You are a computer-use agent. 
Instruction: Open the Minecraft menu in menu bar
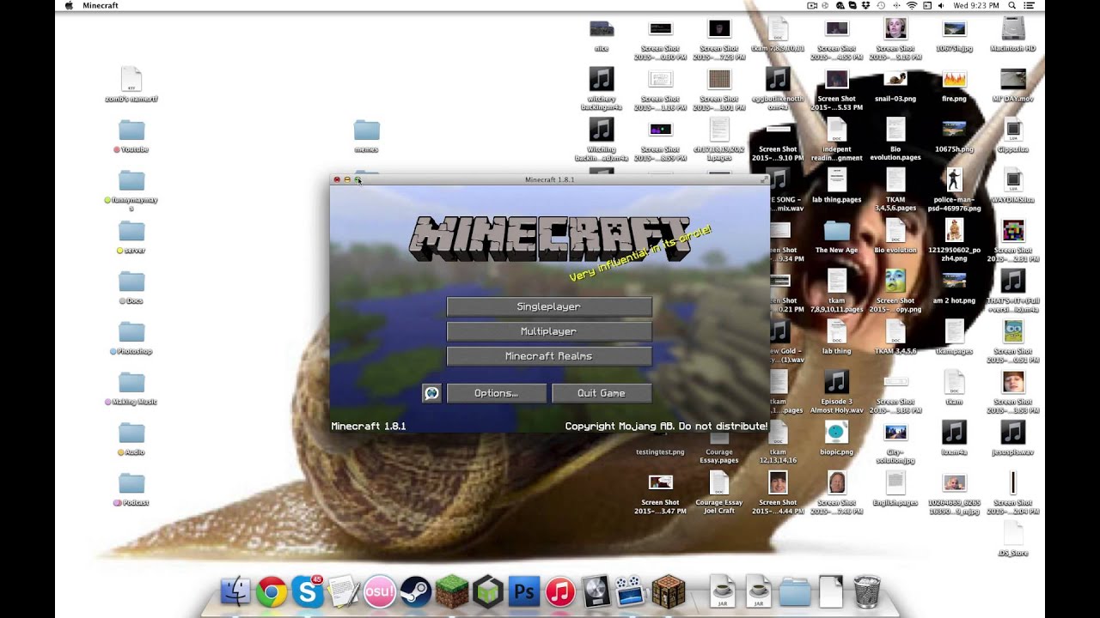(x=101, y=5)
